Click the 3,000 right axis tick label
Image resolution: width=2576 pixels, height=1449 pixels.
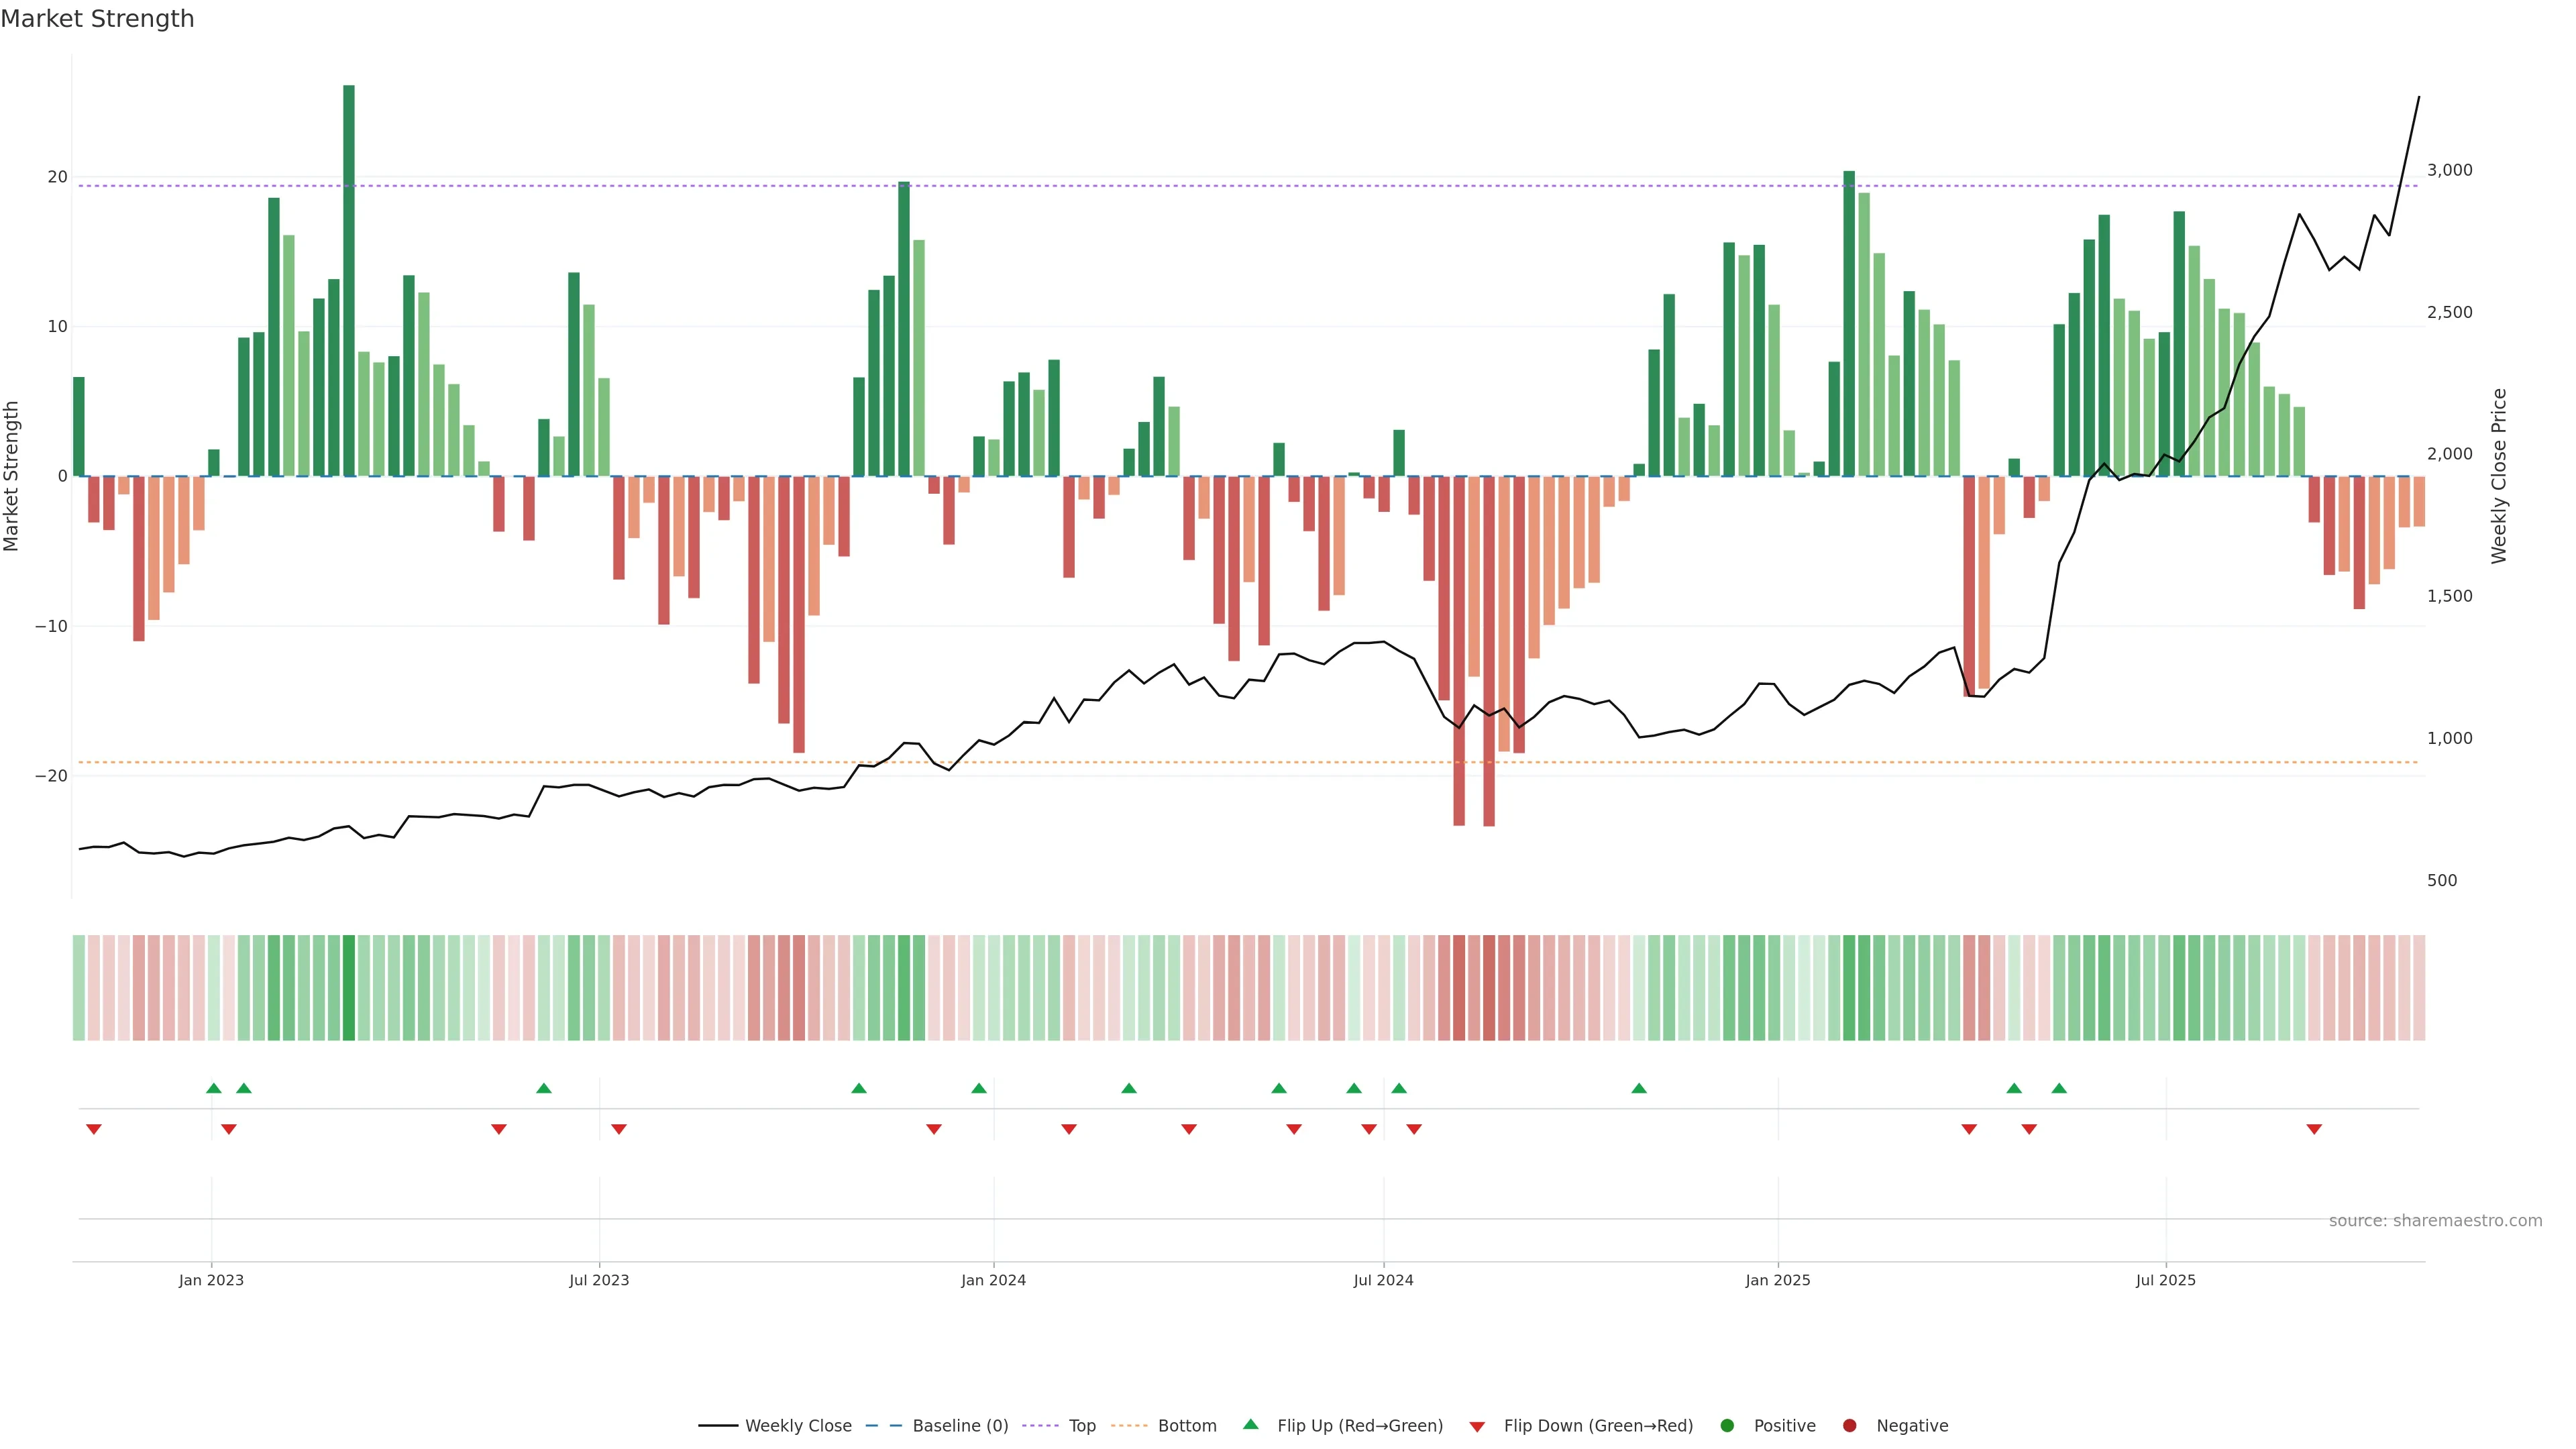(2449, 170)
